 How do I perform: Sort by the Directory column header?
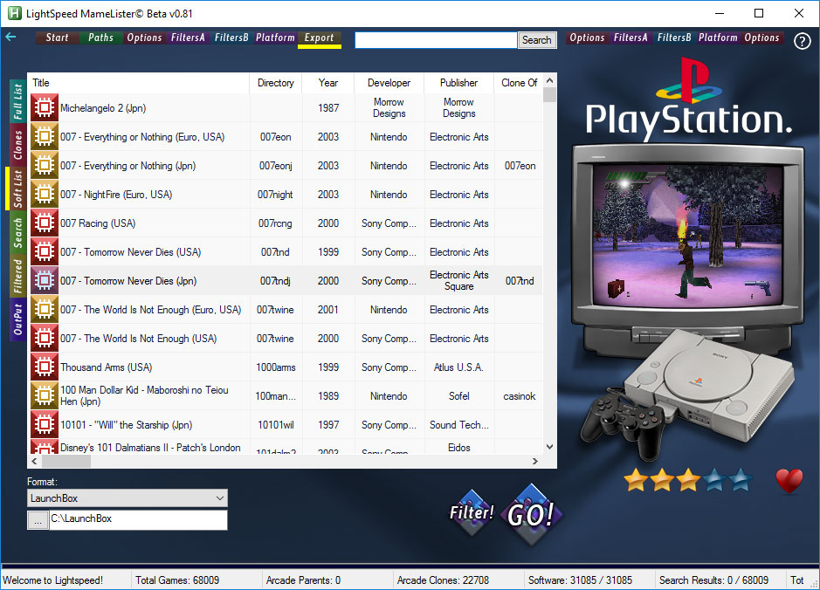(276, 83)
